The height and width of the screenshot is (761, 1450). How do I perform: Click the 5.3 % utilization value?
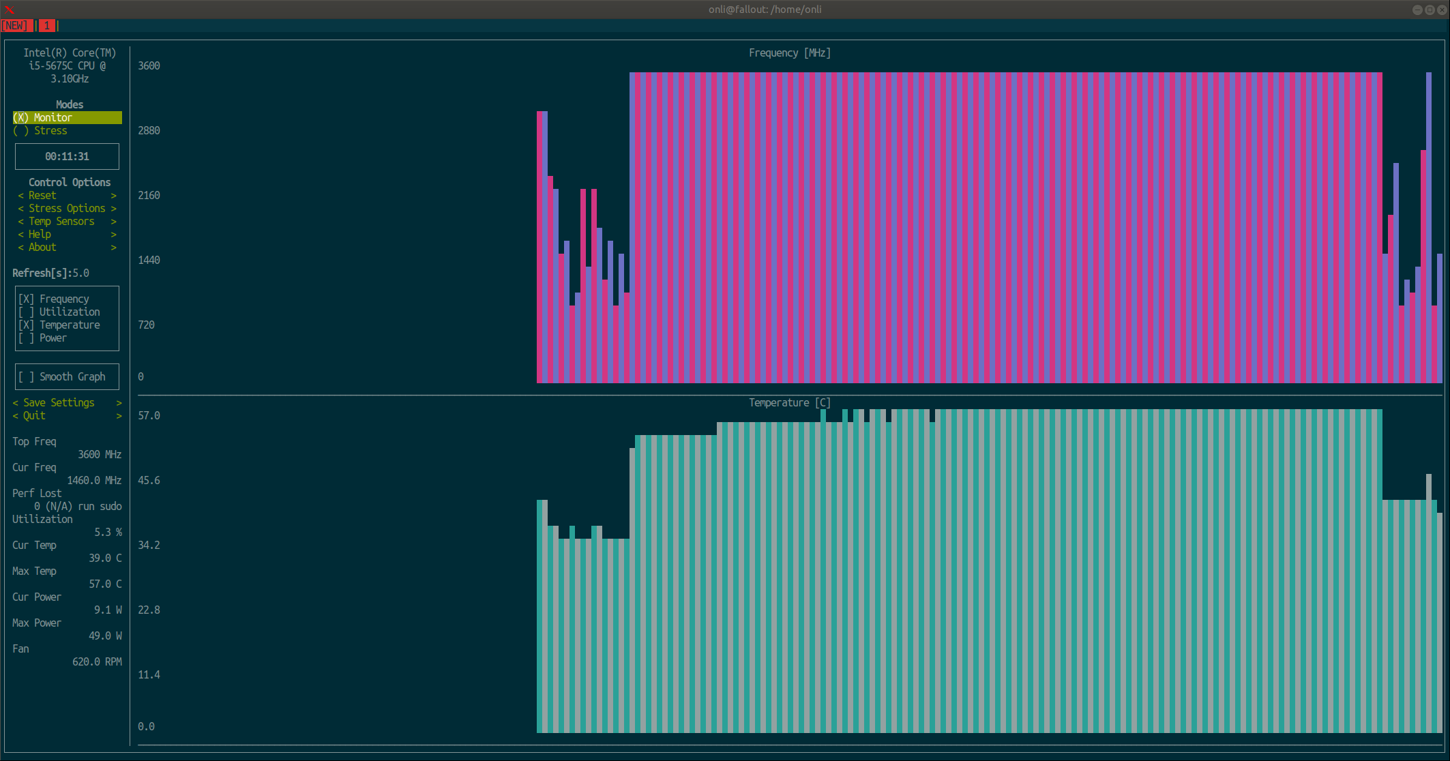point(108,533)
